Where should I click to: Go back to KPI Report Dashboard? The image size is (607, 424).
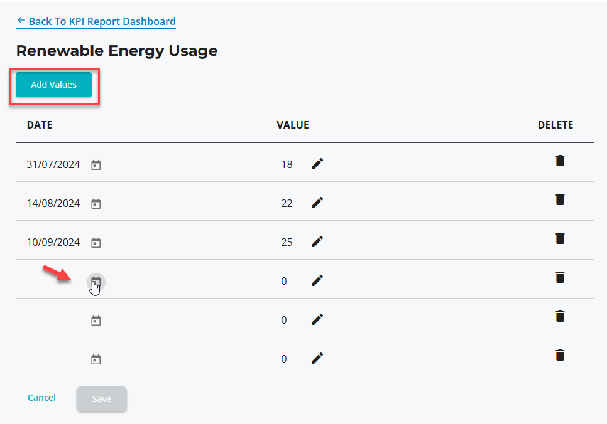coord(96,21)
